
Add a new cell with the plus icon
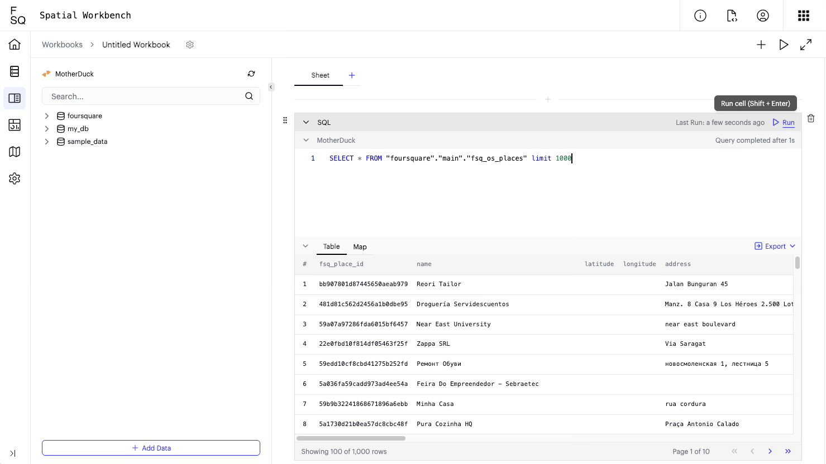point(761,45)
